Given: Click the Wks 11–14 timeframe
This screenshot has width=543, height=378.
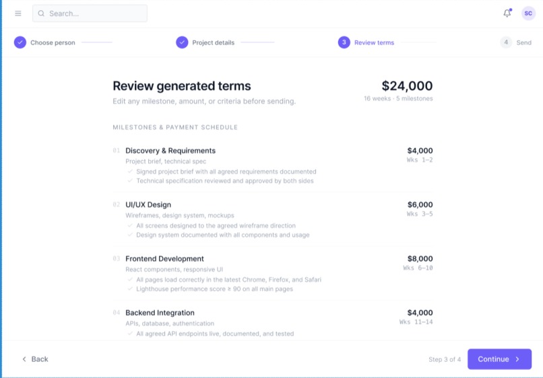Looking at the screenshot, I should click(416, 322).
